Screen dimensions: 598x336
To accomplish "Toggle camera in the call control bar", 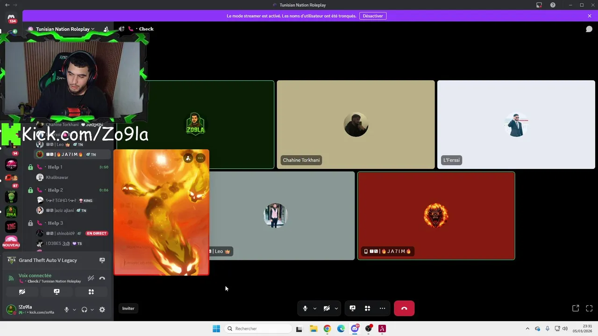I will [327, 308].
